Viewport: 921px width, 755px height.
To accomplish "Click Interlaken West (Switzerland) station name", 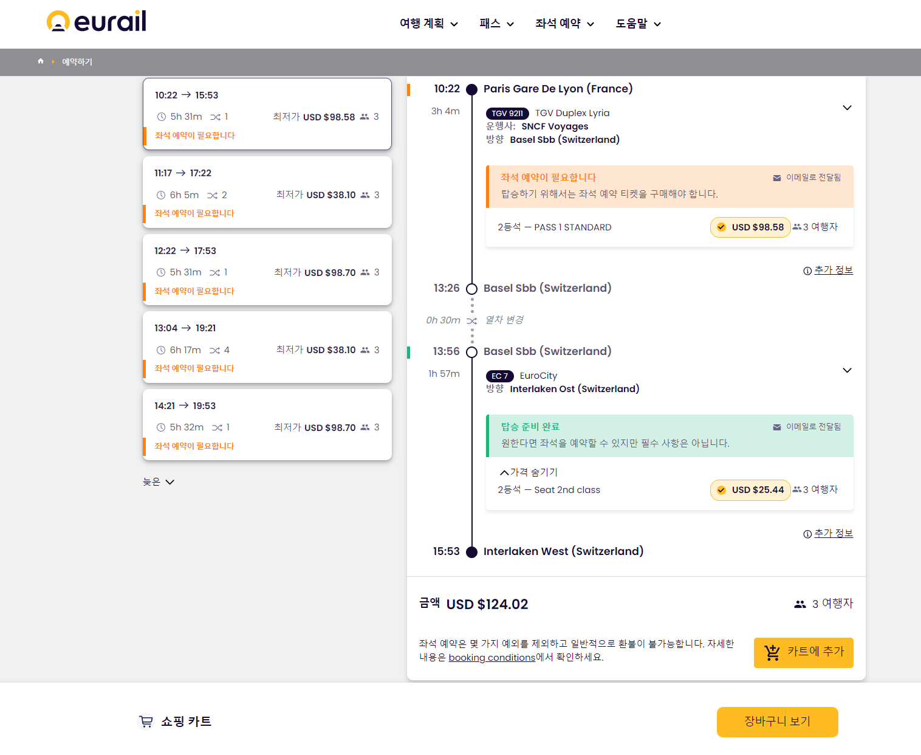I will (563, 551).
